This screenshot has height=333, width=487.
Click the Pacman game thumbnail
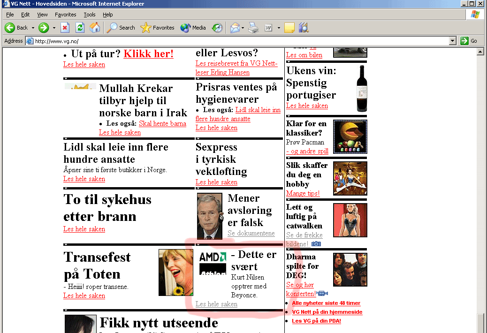pos(350,136)
